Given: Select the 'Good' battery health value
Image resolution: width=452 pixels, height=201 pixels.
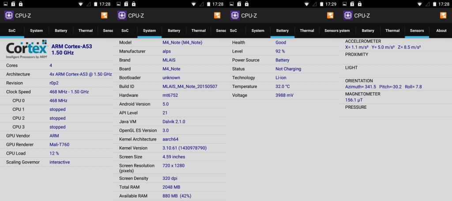Looking at the screenshot, I should tap(281, 42).
